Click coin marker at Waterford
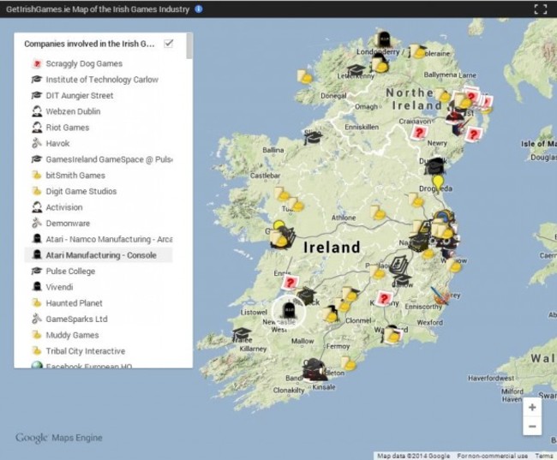The width and height of the screenshot is (557, 460). tap(392, 335)
